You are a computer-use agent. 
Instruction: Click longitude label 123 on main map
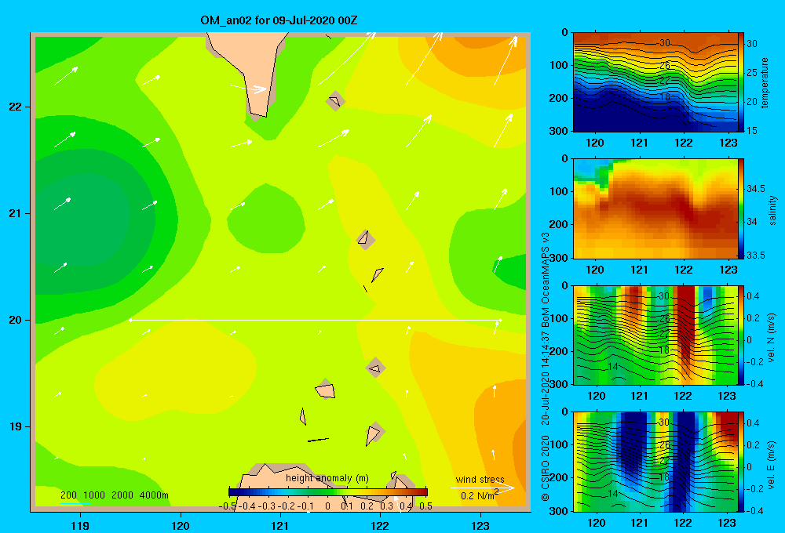point(480,525)
